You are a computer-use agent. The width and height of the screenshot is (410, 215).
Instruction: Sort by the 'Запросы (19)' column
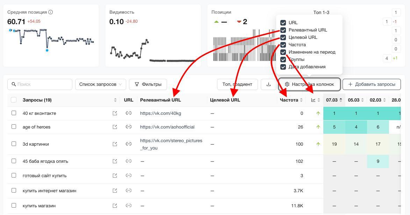pyautogui.click(x=115, y=100)
